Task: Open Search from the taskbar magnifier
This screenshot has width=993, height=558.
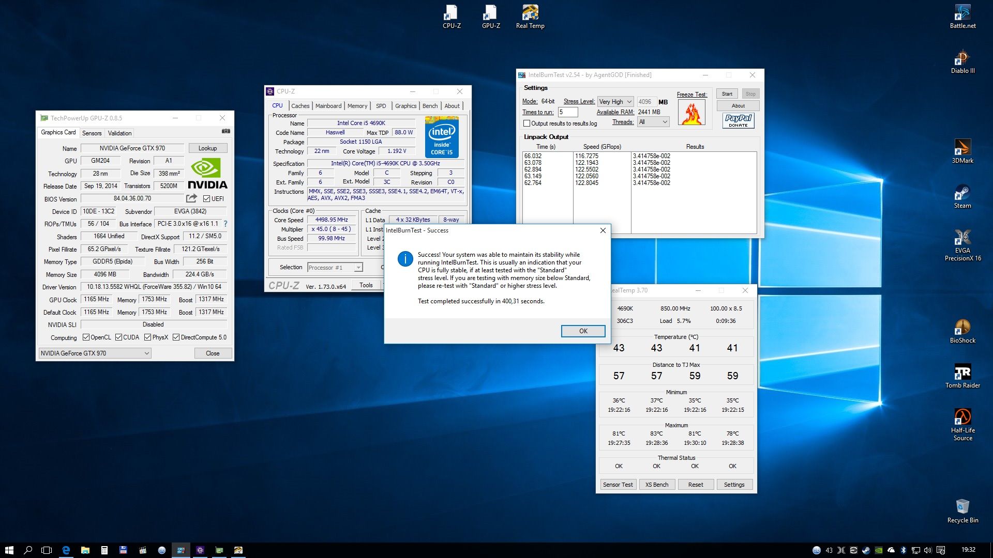Action: 28,550
